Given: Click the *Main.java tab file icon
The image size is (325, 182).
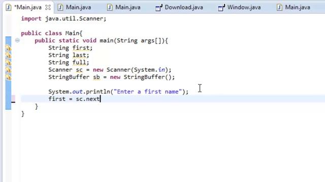Looking at the screenshot, I should (9, 8).
